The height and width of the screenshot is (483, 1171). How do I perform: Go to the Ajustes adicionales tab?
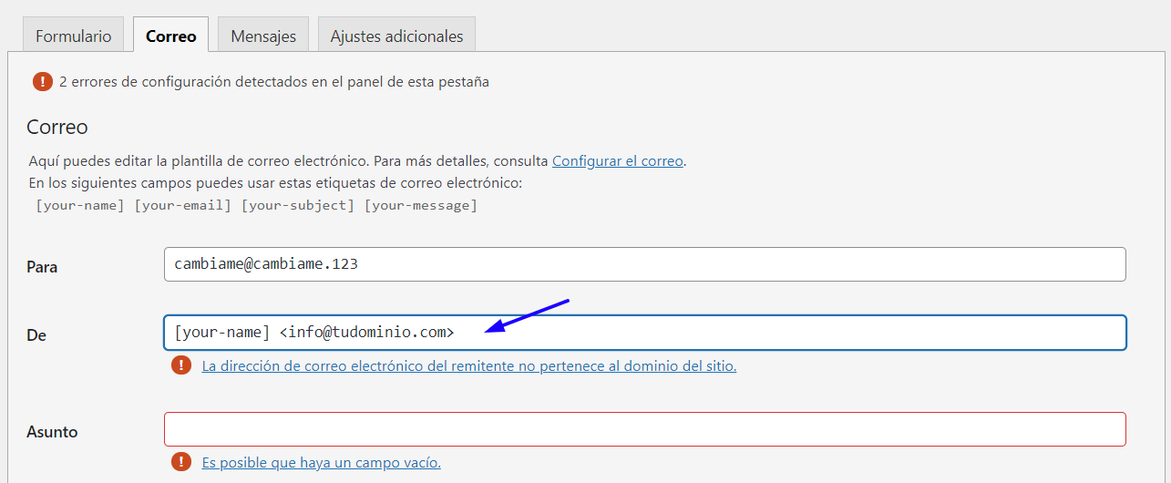[x=396, y=36]
